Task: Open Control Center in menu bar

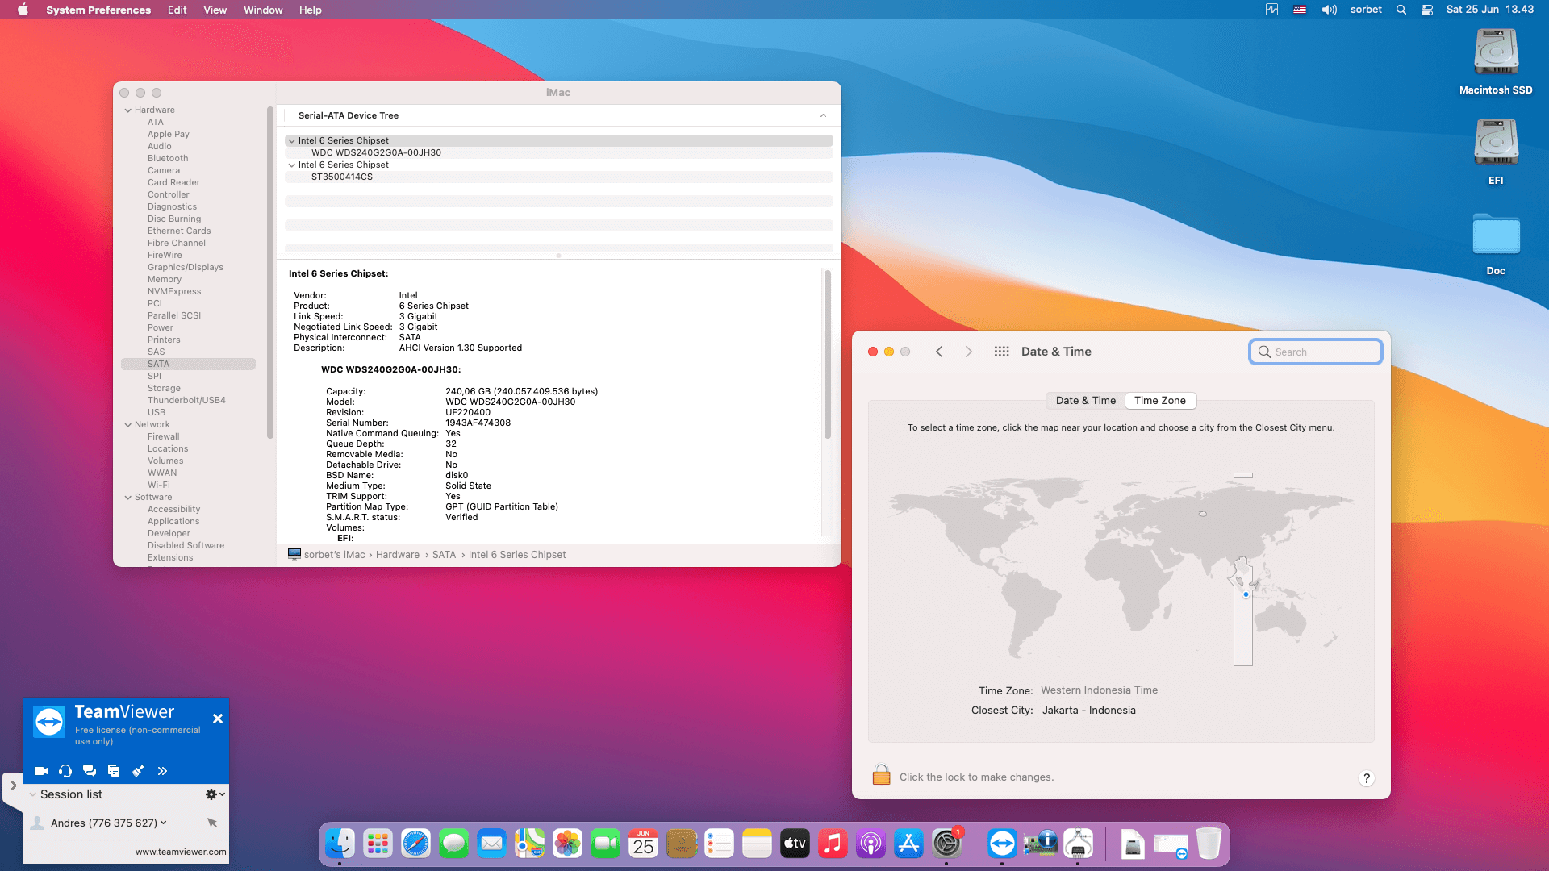Action: click(x=1427, y=10)
